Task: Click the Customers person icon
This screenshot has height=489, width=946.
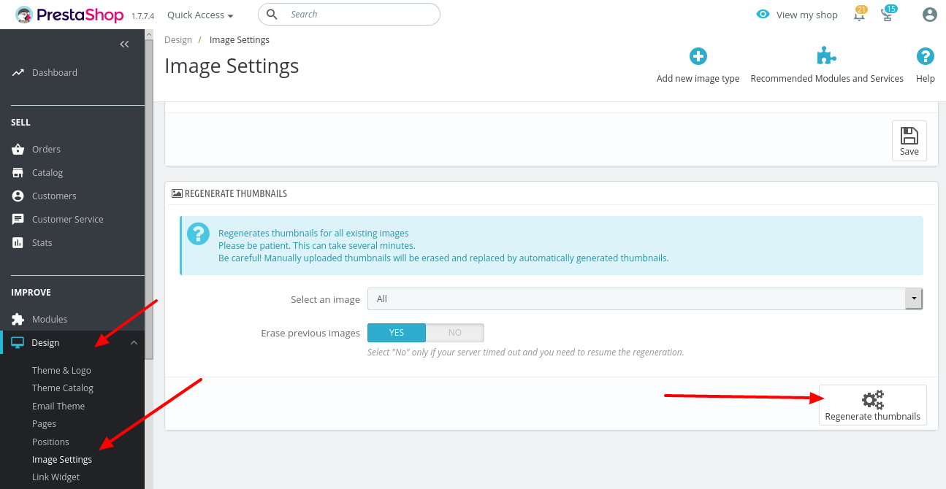Action: (x=18, y=196)
